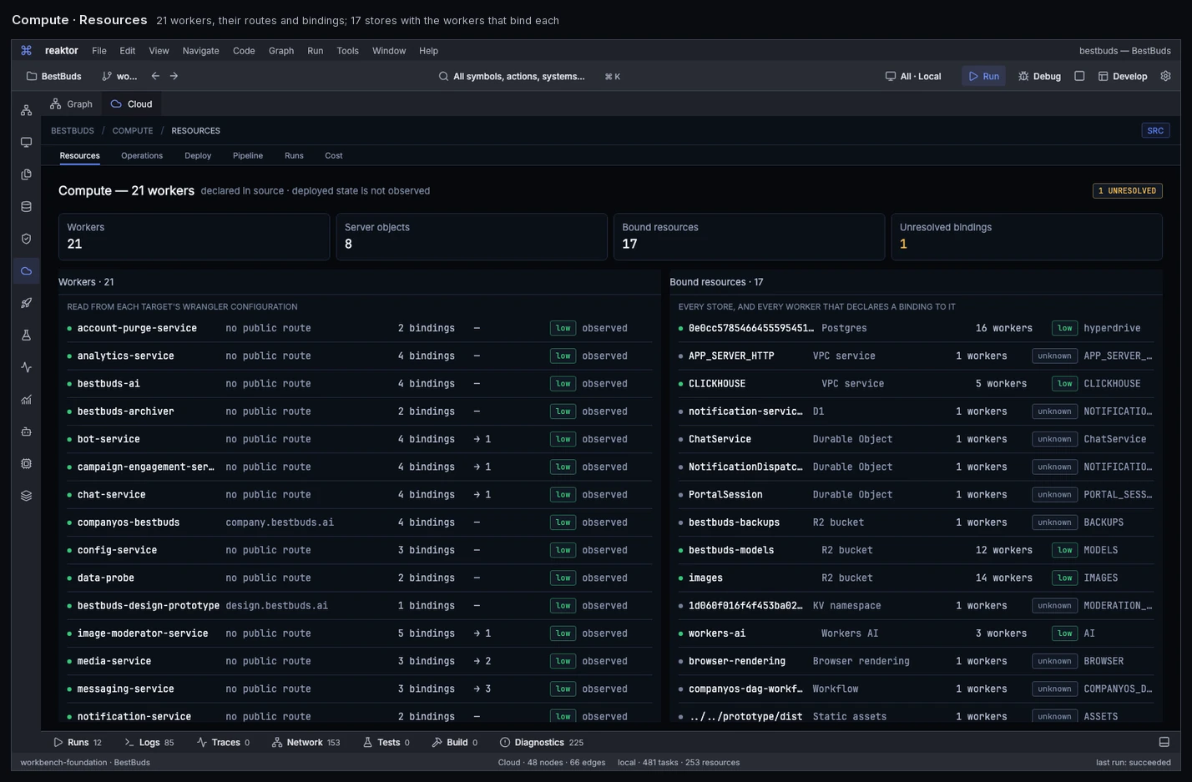Viewport: 1192px width, 782px height.
Task: Switch to the Pipeline tab
Action: pos(248,155)
